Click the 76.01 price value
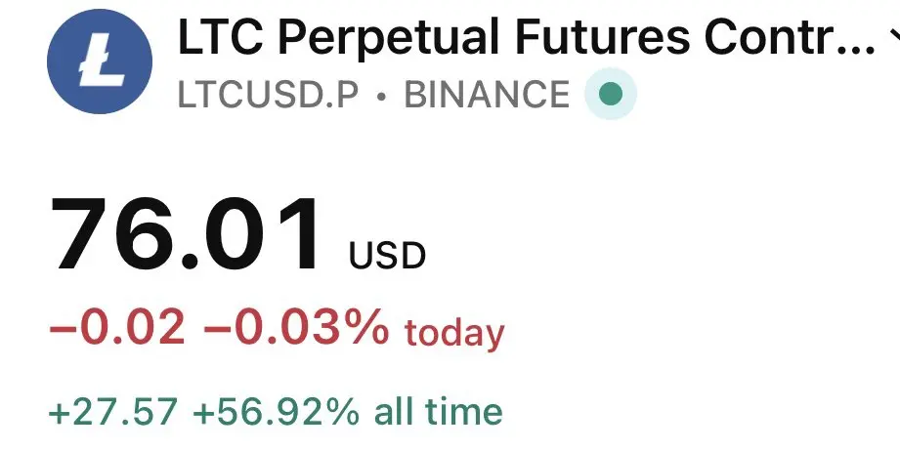This screenshot has height=450, width=900. tap(188, 235)
